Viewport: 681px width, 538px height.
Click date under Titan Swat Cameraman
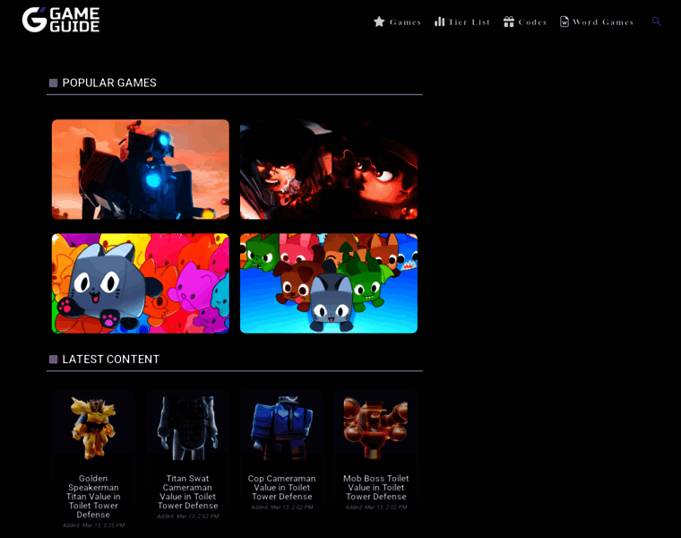coord(187,516)
